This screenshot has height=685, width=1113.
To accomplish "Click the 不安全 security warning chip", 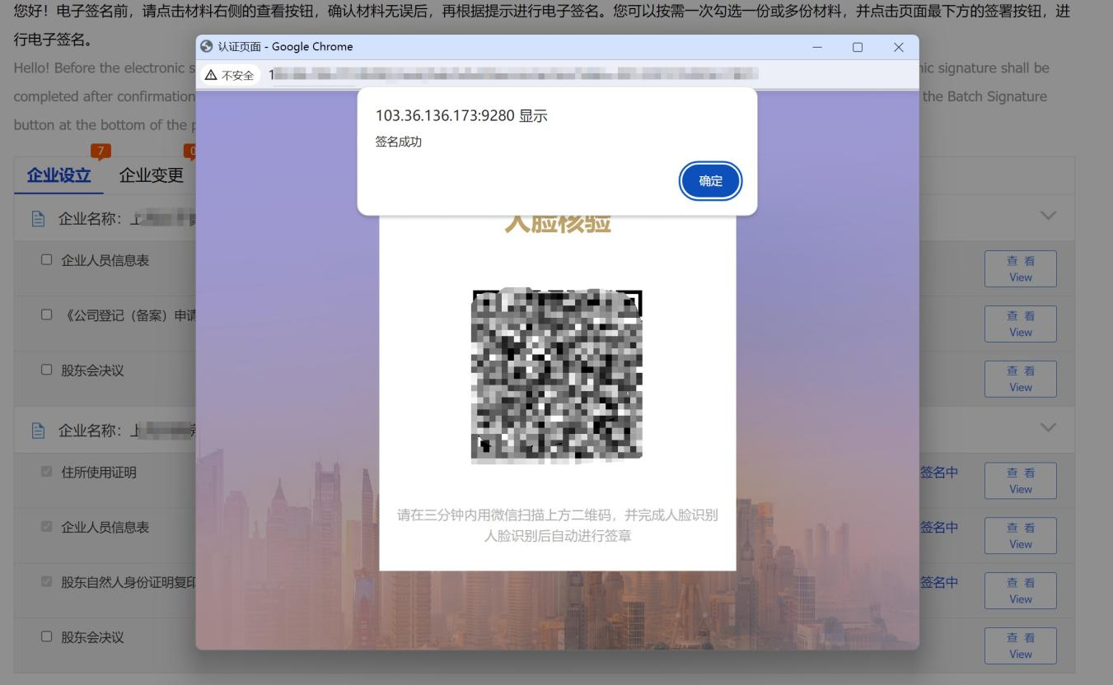I will [x=230, y=75].
